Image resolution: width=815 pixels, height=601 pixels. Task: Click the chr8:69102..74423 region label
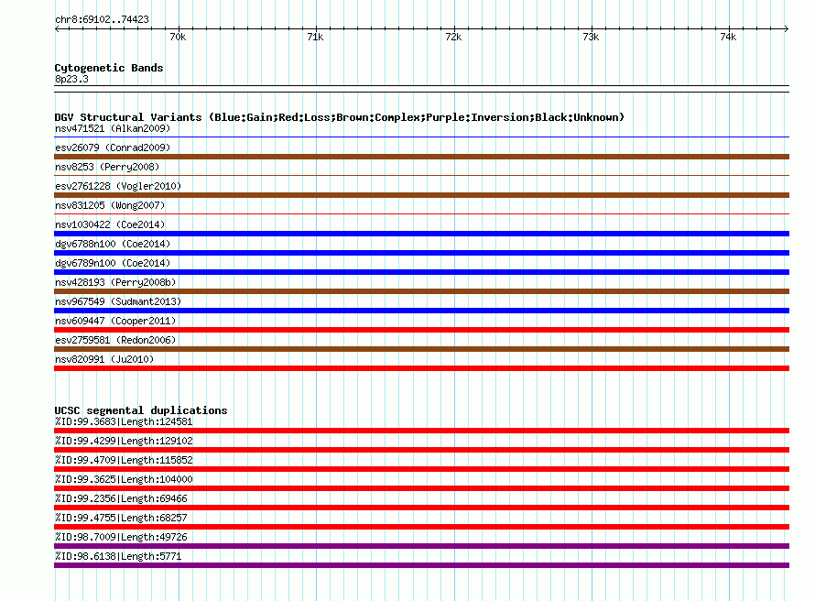coord(102,19)
